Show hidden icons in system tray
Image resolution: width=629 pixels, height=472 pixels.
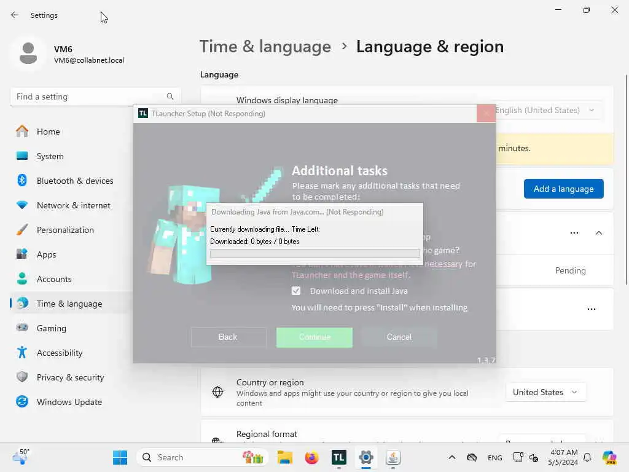451,457
